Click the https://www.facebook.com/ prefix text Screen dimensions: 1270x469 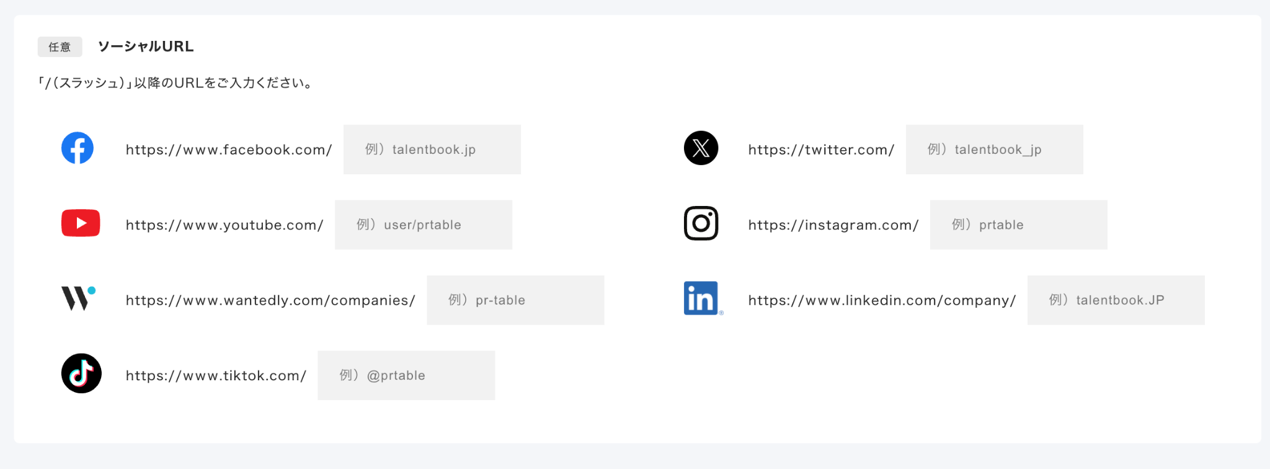pos(229,150)
